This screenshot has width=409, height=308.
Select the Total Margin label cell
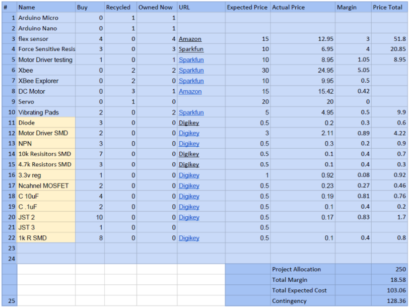(x=303, y=280)
